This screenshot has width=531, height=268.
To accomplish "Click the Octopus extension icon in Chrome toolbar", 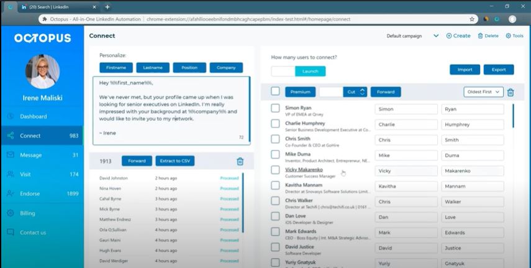I will coord(497,19).
